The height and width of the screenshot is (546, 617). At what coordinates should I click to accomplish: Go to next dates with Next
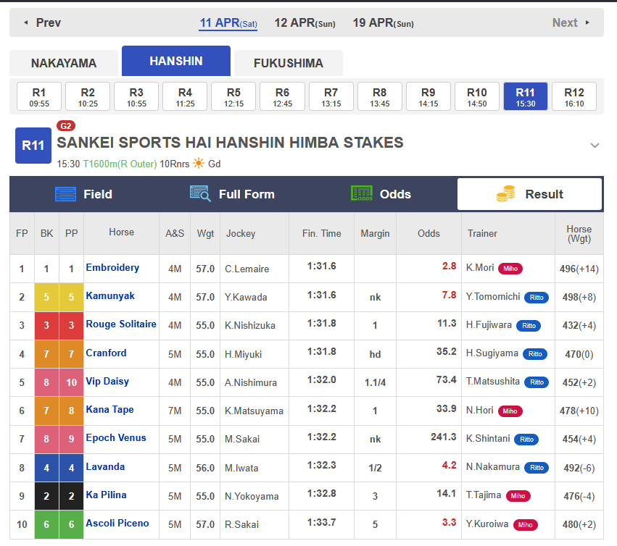pyautogui.click(x=571, y=22)
